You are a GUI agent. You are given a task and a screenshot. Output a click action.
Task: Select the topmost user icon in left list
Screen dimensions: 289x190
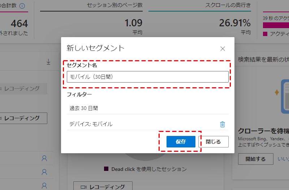(44, 158)
